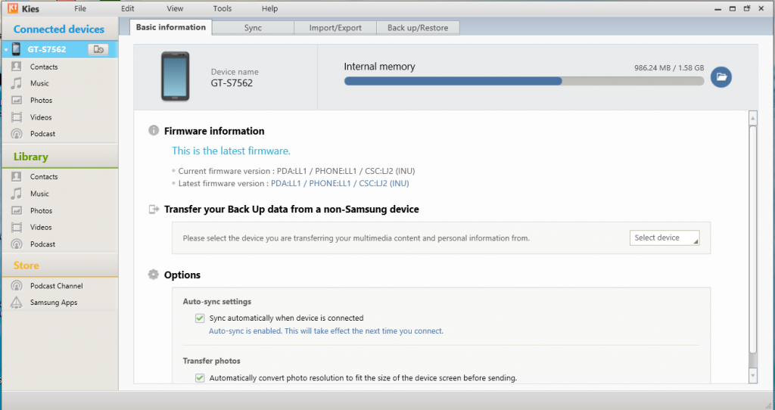Open the File menu
Viewport: 775px width, 410px height.
(80, 8)
